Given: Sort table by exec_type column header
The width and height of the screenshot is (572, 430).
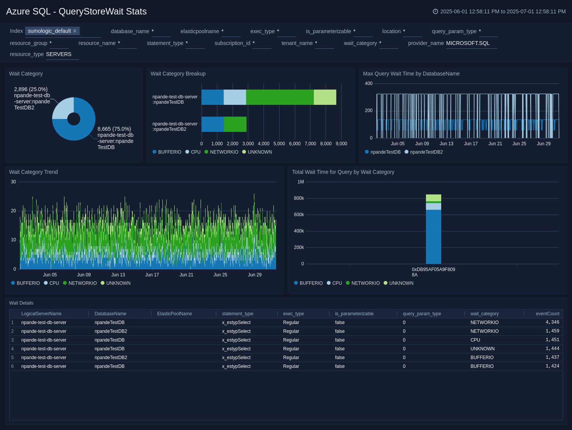Looking at the screenshot, I should (x=293, y=314).
